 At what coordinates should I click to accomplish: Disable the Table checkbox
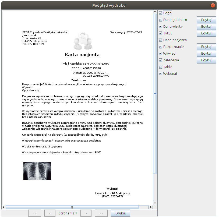161,67
